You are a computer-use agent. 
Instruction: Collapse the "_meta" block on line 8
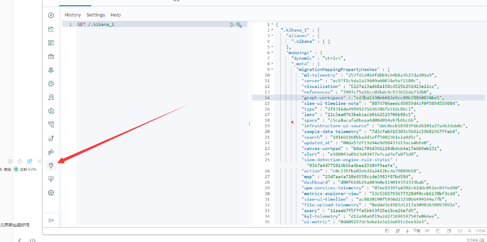coord(272,64)
